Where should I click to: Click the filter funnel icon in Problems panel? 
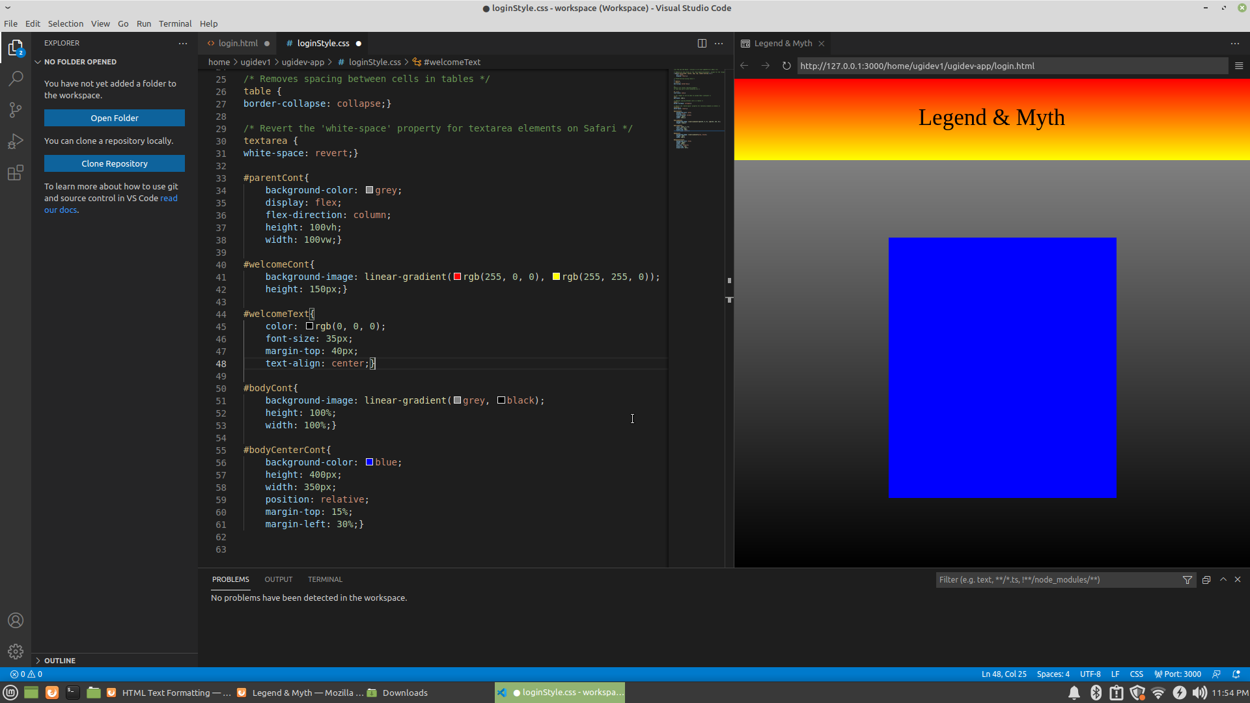(1187, 579)
